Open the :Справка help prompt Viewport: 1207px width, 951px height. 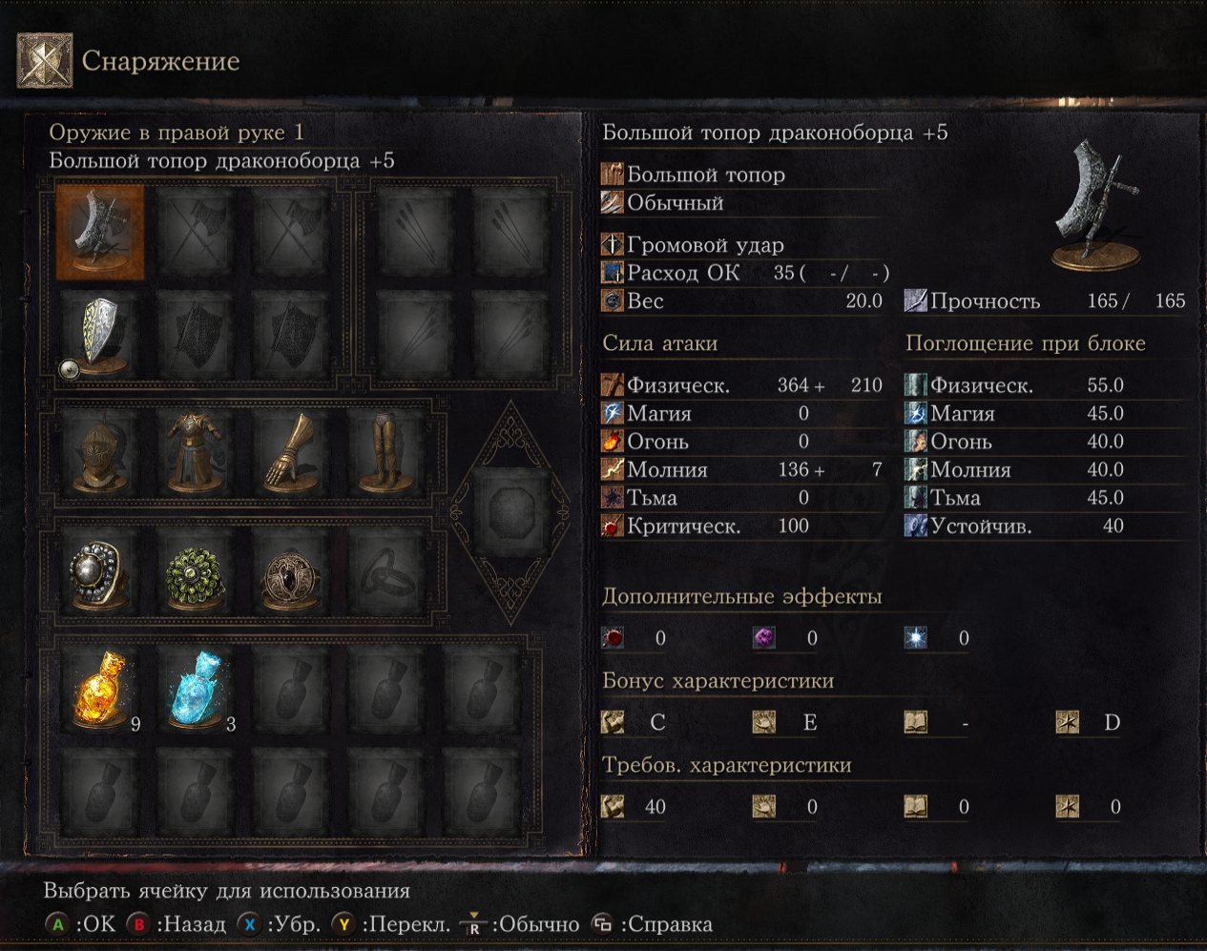653,924
